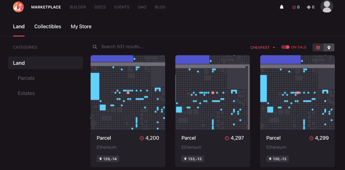Click the diamond-shaped balance icon
Image resolution: width=345 pixels, height=170 pixels.
coord(308,7)
